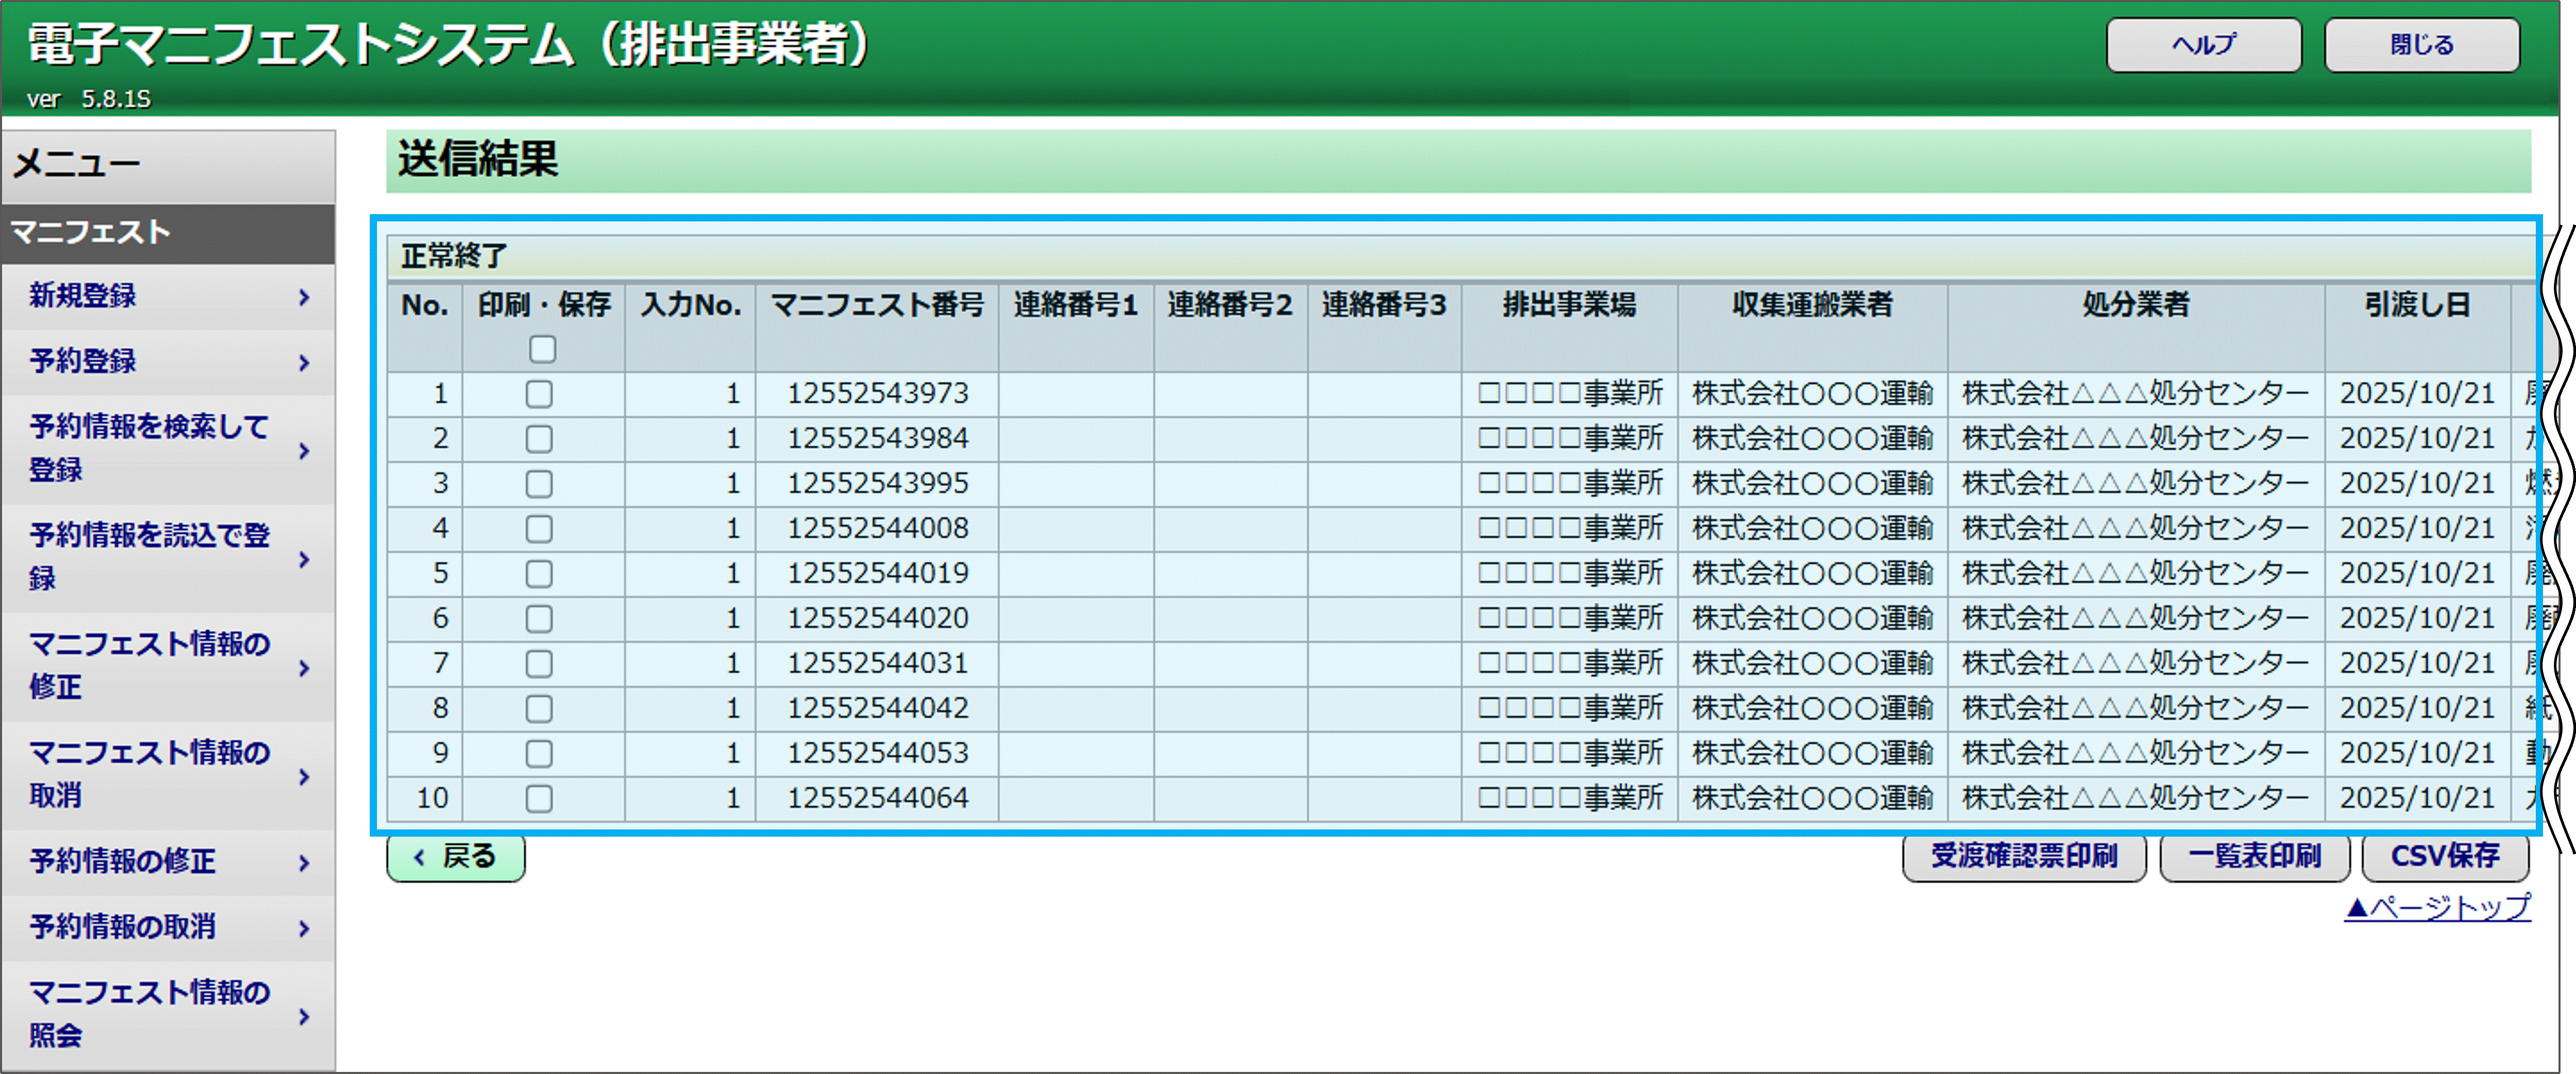Check the print checkbox for row 1
The width and height of the screenshot is (2576, 1074).
tap(539, 394)
